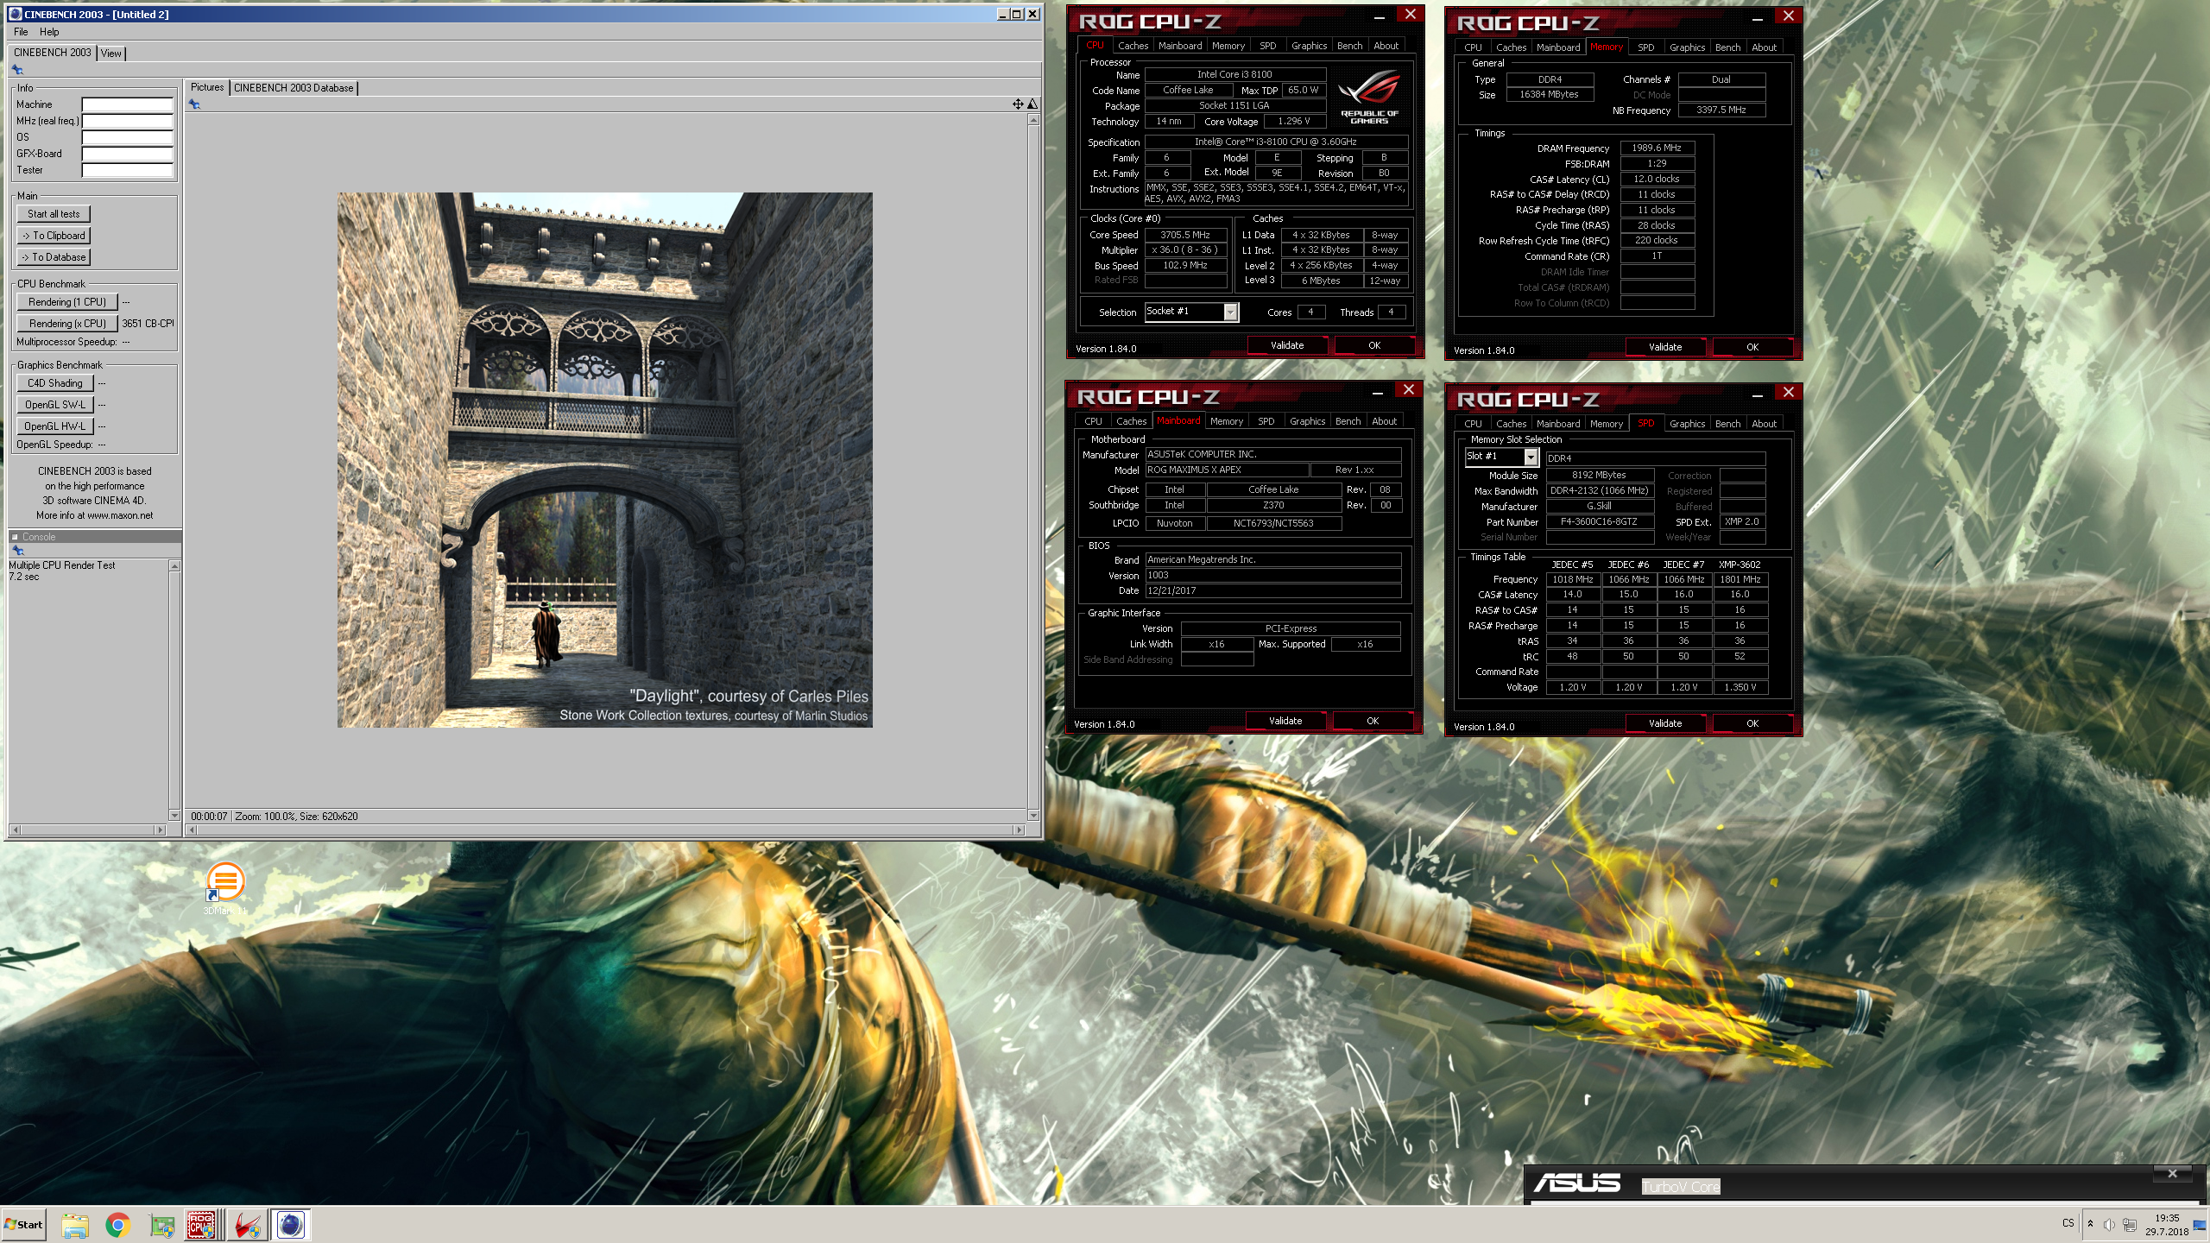This screenshot has height=1243, width=2210.
Task: Run the C4D Shading benchmark
Action: point(55,383)
